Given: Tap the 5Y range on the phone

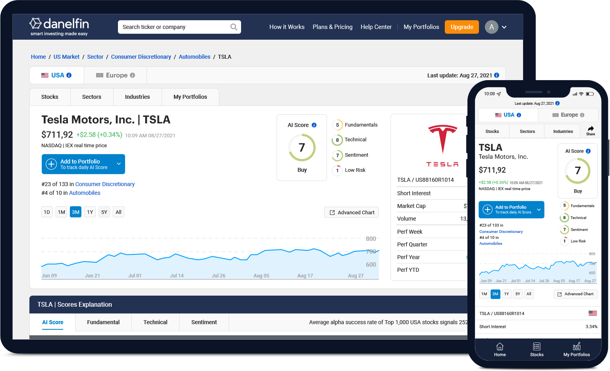Looking at the screenshot, I should [x=517, y=294].
